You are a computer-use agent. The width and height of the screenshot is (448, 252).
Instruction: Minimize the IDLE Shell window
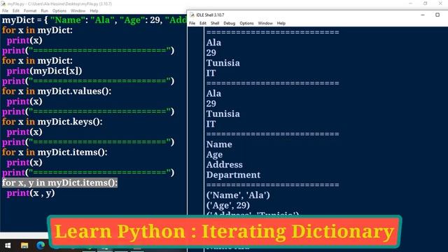423,15
